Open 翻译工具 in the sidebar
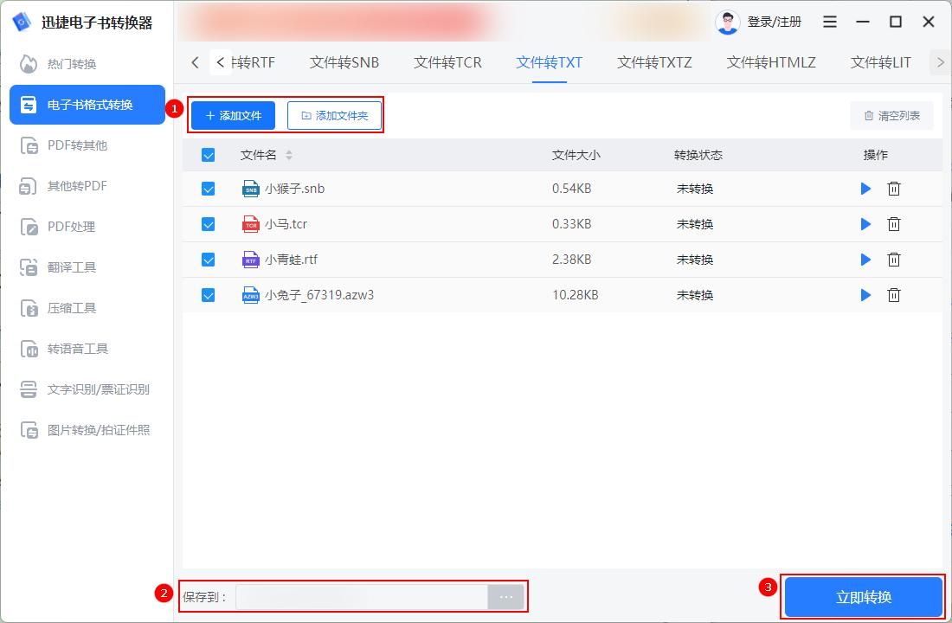The image size is (952, 623). click(87, 267)
